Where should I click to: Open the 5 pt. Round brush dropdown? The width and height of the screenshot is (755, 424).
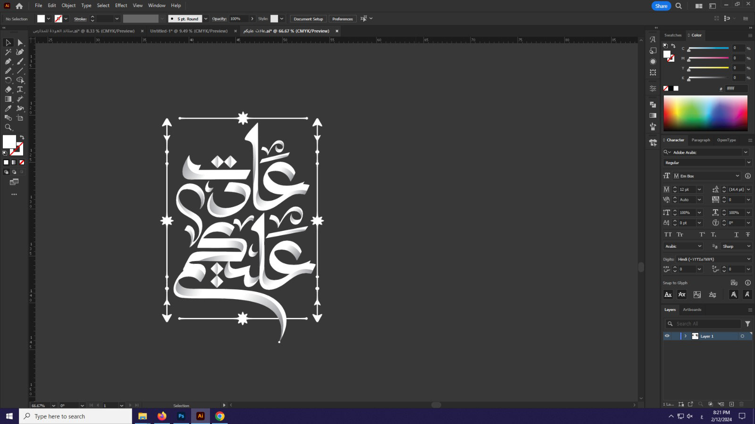click(206, 19)
